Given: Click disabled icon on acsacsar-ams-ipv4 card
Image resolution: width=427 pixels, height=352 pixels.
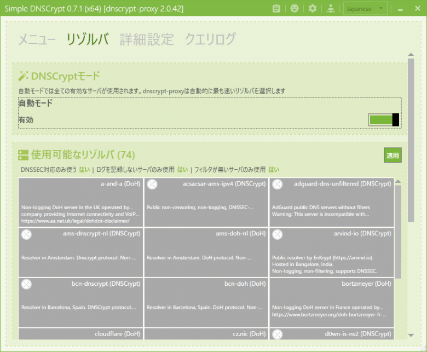Looking at the screenshot, I should tap(152, 184).
